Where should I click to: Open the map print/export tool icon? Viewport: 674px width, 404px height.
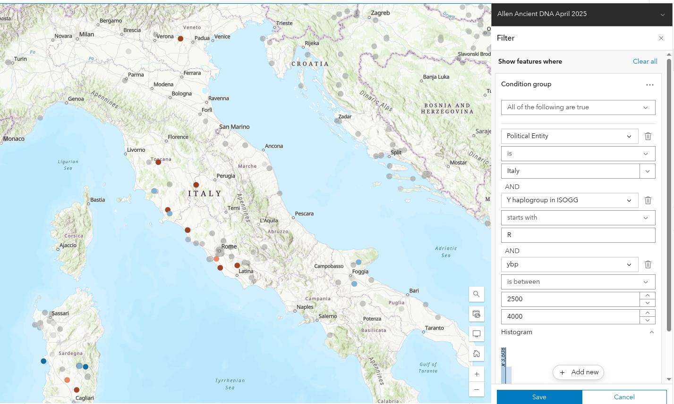click(x=476, y=314)
